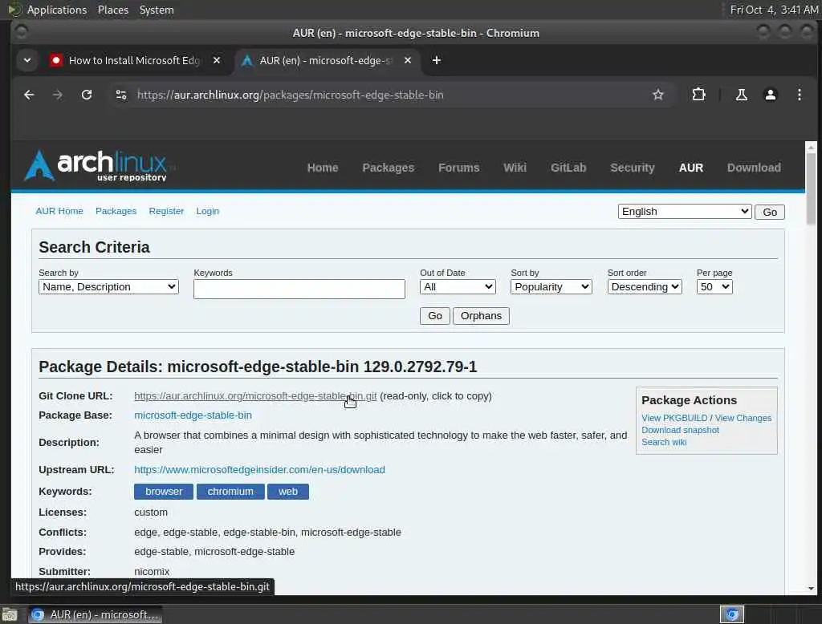The height and width of the screenshot is (624, 822).
Task: Open Chrome Labs flask icon
Action: (x=741, y=95)
